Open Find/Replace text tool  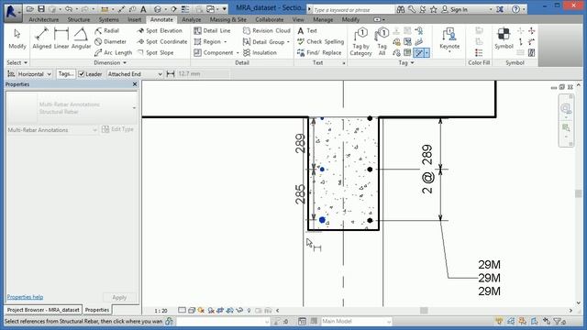pyautogui.click(x=319, y=53)
